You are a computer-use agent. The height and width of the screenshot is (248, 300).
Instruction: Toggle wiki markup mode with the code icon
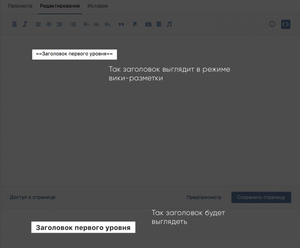(x=286, y=24)
